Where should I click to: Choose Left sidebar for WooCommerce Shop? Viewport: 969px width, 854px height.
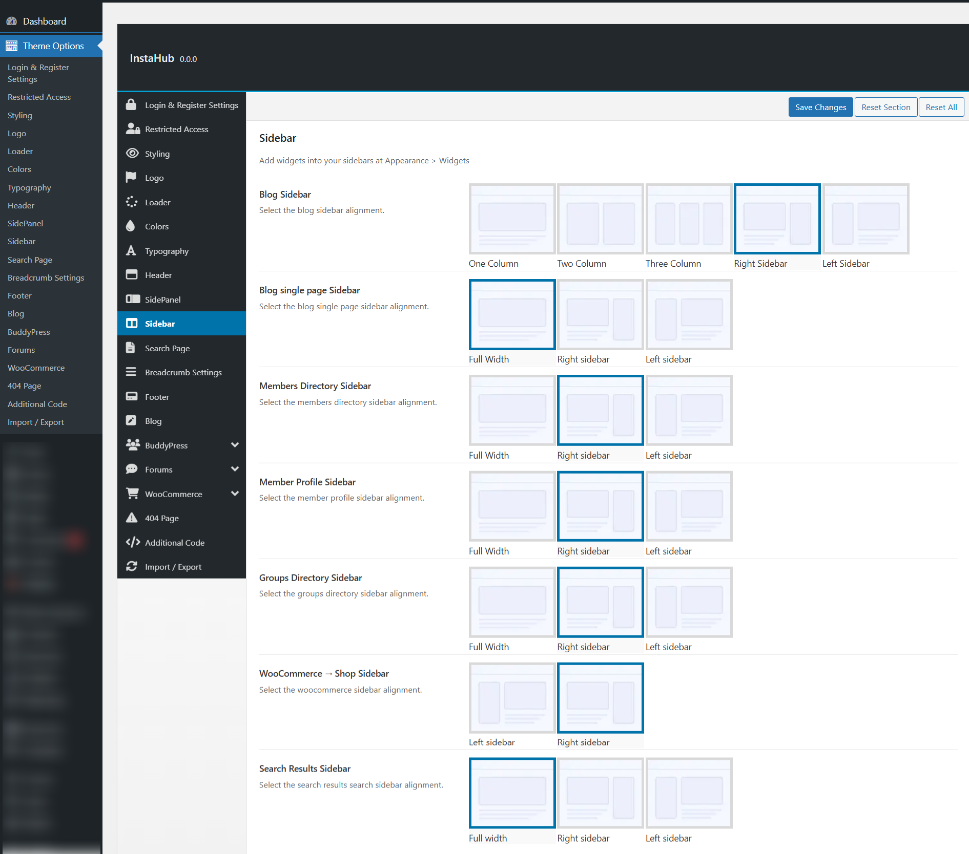coord(512,698)
